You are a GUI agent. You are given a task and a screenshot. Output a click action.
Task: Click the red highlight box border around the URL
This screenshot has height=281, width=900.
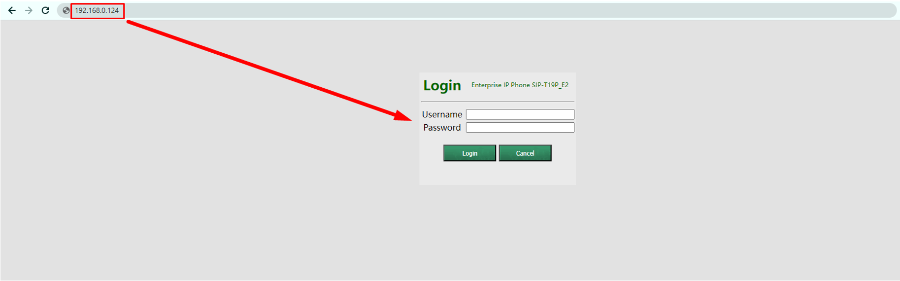[x=97, y=3]
